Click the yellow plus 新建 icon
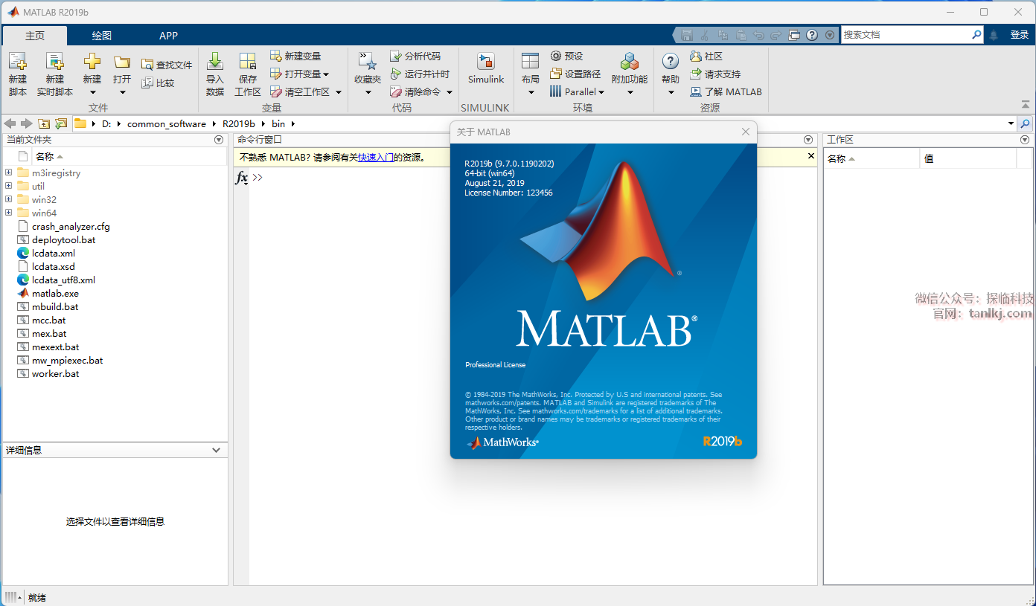 click(x=92, y=62)
